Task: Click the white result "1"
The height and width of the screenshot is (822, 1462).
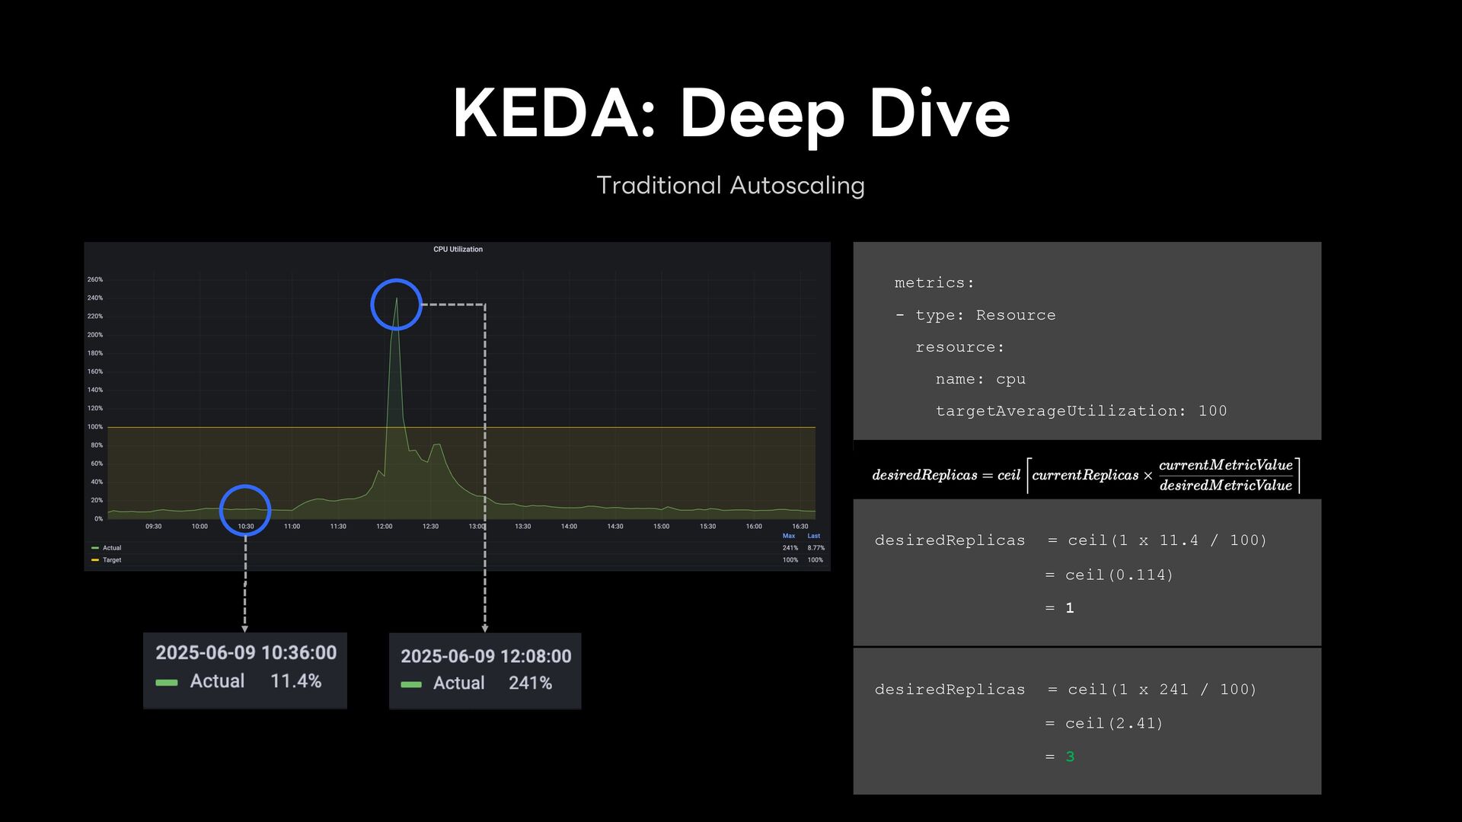Action: (1070, 608)
